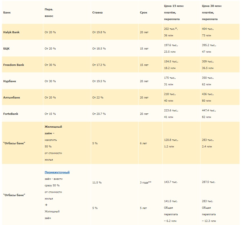241x225 pixels.
Task: Select the БЦК bank name cell
Action: click(x=6, y=49)
